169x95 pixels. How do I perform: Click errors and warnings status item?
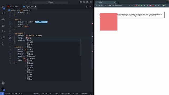tap(11, 94)
